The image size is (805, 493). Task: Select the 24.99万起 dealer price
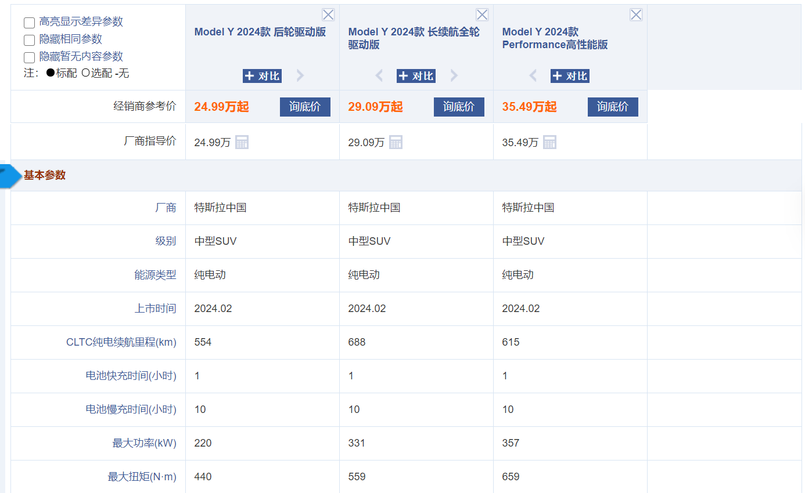(221, 107)
